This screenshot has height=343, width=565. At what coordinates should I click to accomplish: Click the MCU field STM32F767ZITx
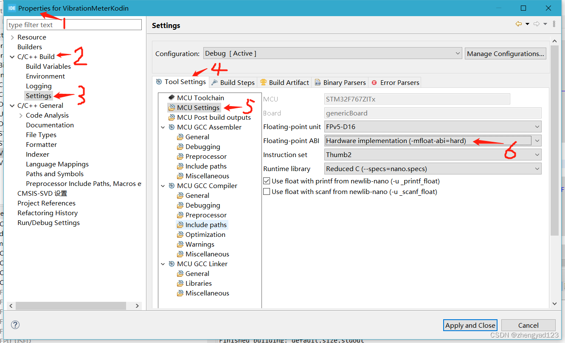pyautogui.click(x=417, y=99)
